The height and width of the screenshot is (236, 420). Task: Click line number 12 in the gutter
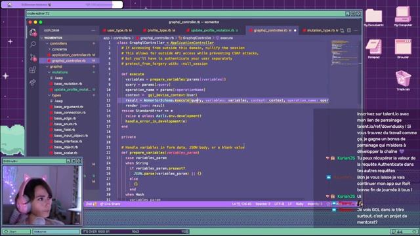108,100
